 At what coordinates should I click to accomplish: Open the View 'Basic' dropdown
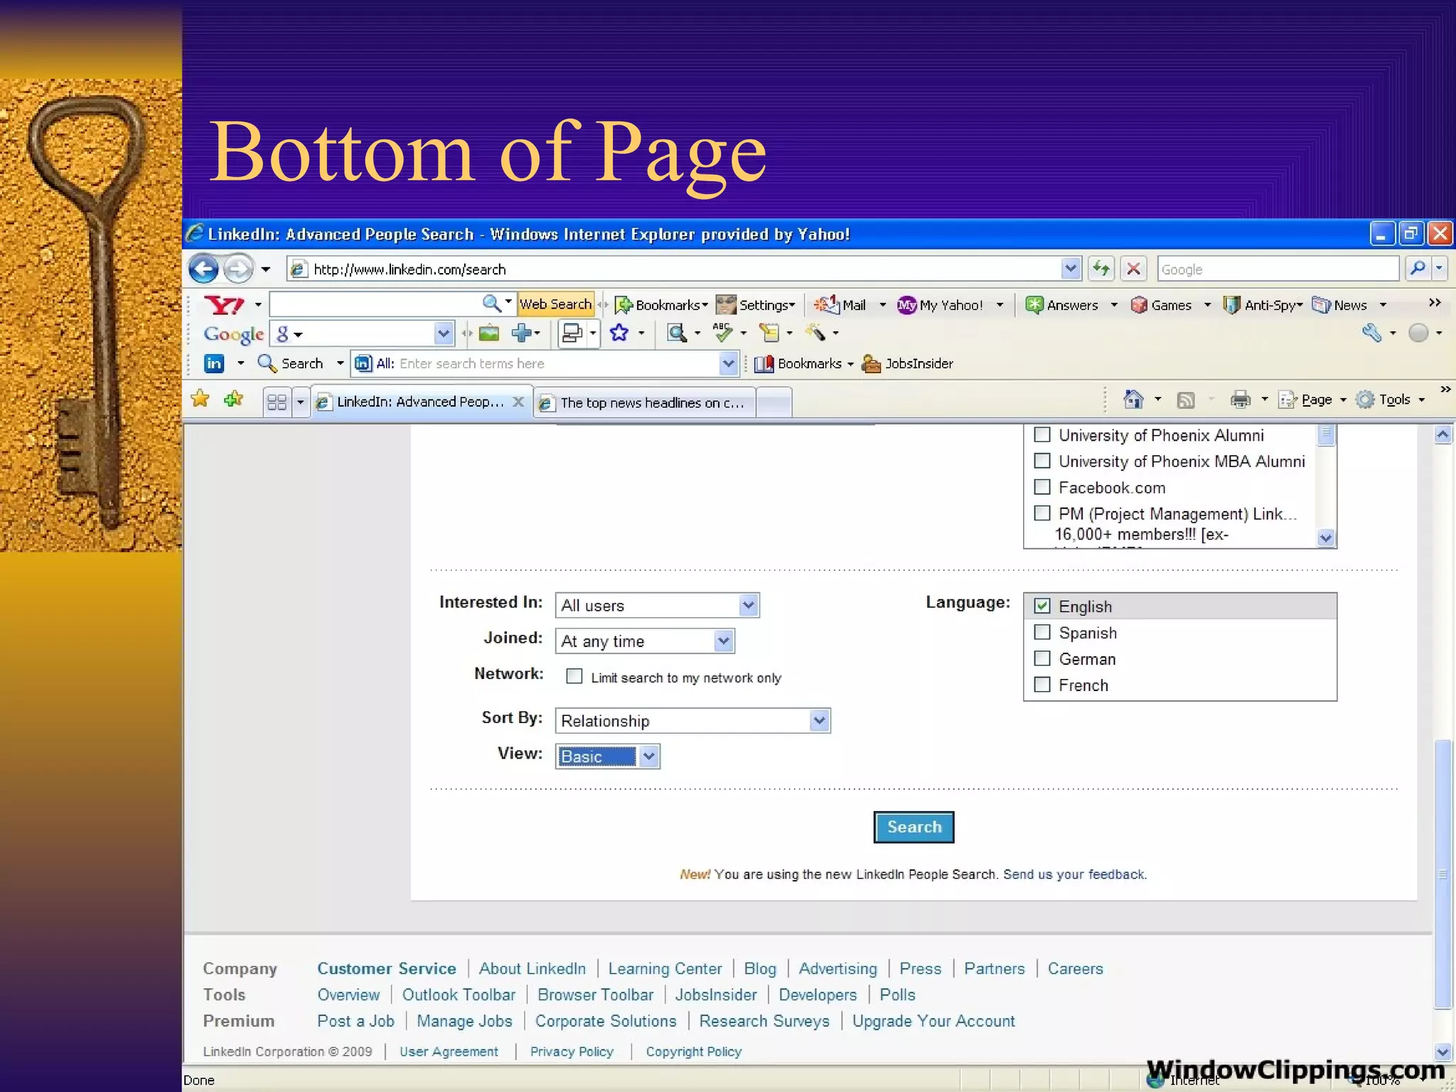[608, 756]
